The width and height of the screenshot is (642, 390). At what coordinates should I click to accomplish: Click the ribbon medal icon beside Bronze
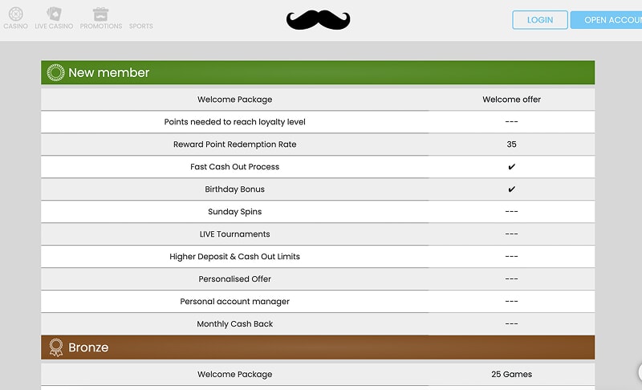[x=55, y=347]
